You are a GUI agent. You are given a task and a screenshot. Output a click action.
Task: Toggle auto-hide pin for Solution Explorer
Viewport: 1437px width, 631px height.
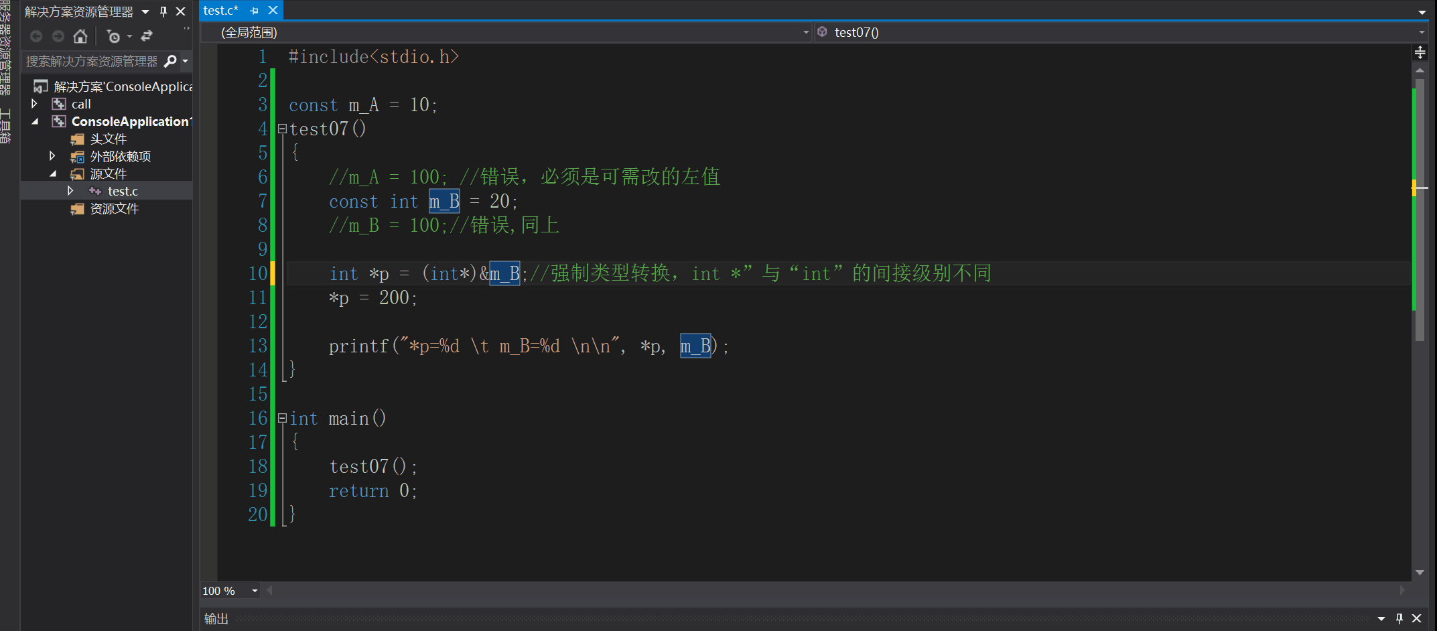[163, 11]
